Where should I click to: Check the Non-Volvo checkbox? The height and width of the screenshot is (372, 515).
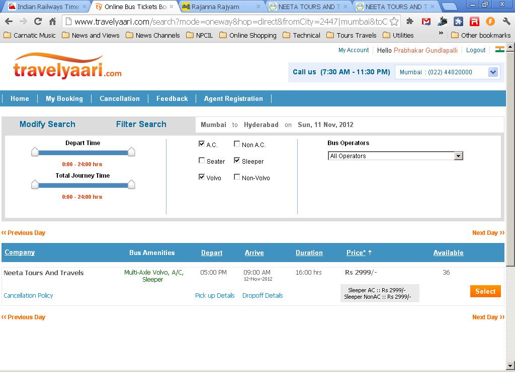(x=237, y=177)
